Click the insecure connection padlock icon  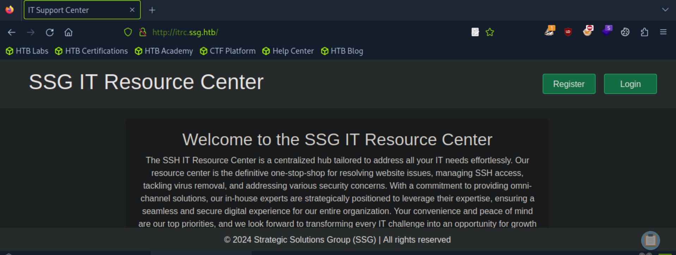pyautogui.click(x=143, y=32)
